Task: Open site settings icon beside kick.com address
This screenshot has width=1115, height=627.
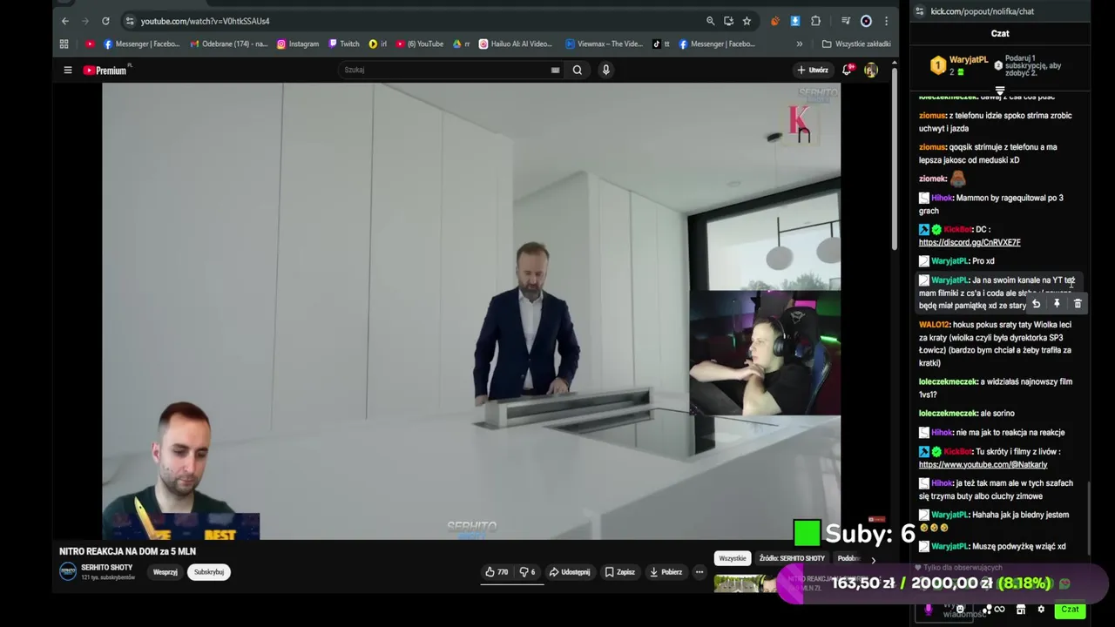Action: coord(919,11)
